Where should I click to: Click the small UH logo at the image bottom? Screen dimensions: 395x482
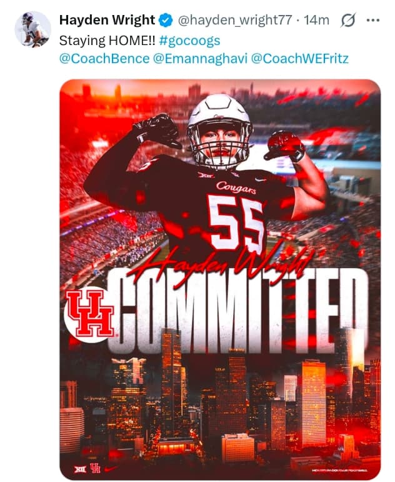pyautogui.click(x=96, y=468)
